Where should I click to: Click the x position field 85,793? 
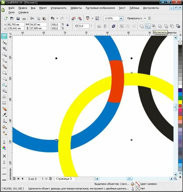click(x=16, y=25)
